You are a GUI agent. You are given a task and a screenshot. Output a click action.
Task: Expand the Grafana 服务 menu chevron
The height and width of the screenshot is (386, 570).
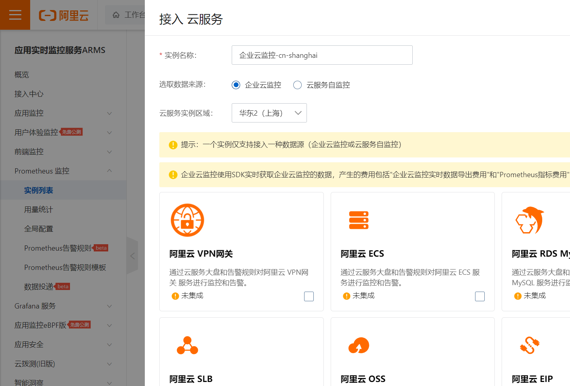click(x=109, y=306)
